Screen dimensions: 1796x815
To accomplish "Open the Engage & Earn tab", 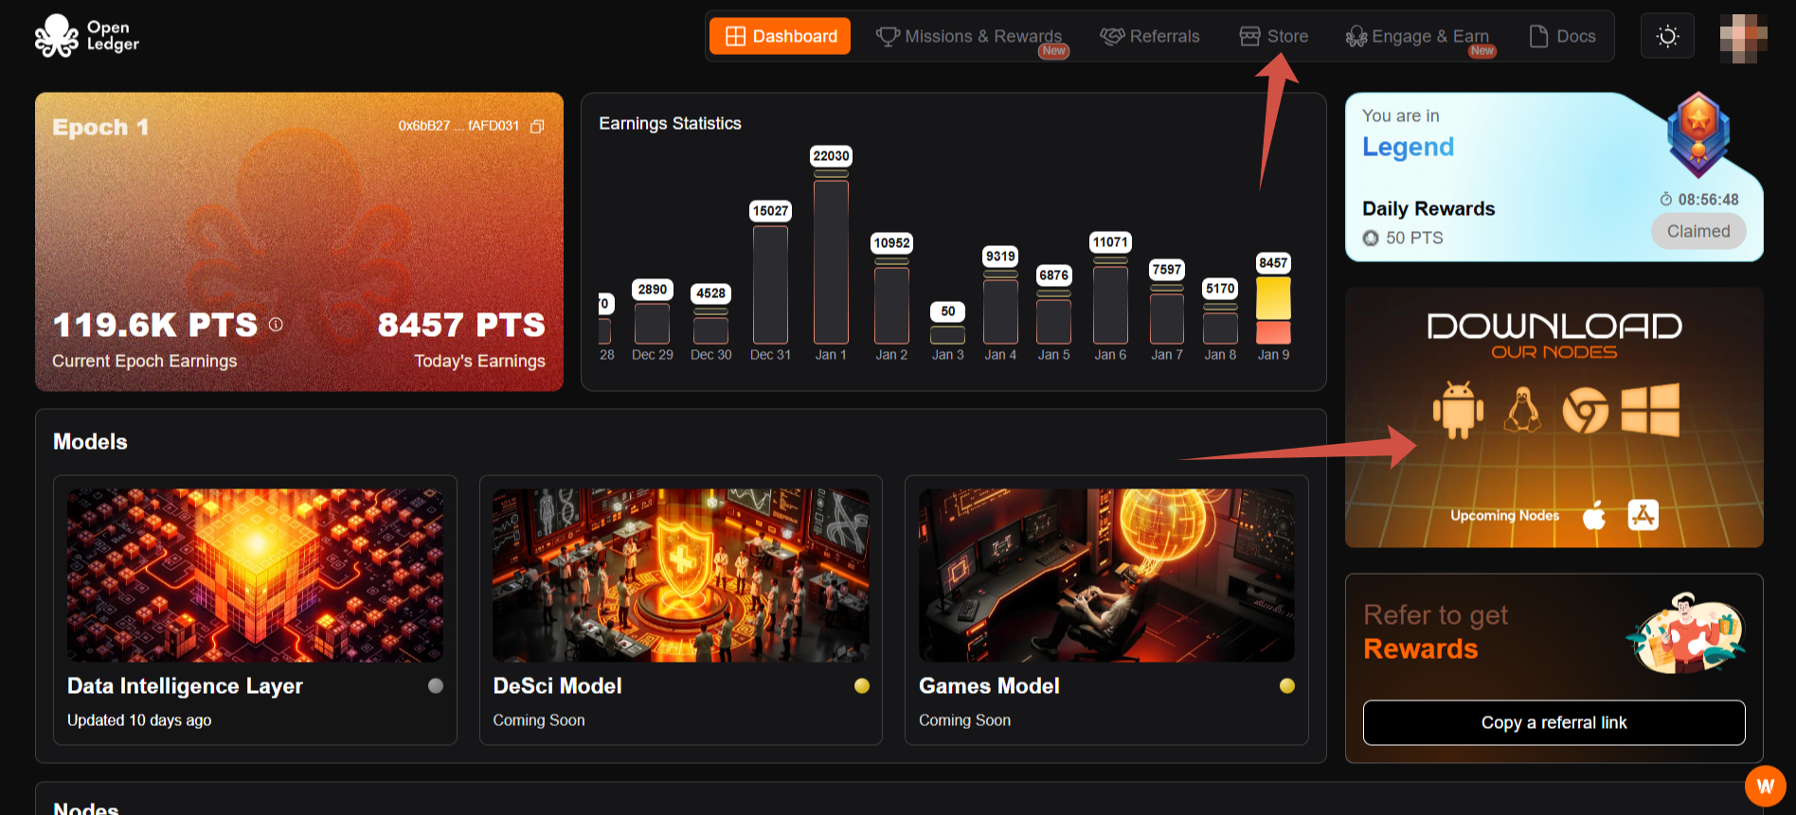I will 1417,37.
